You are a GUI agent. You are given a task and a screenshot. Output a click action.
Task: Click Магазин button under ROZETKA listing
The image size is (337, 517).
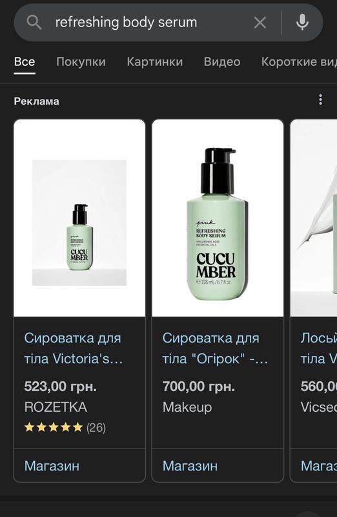point(52,466)
